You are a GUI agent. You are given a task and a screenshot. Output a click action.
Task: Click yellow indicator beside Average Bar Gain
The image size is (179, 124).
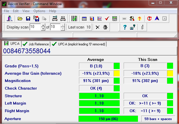[117, 73]
